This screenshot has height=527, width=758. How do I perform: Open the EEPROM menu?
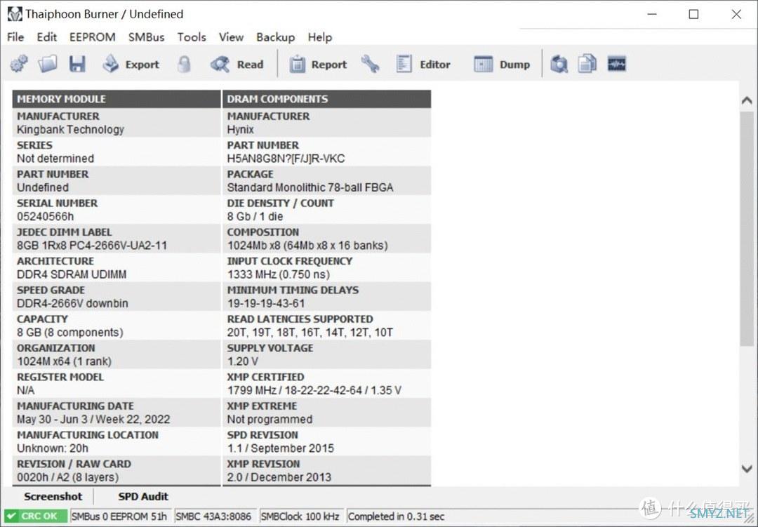93,37
